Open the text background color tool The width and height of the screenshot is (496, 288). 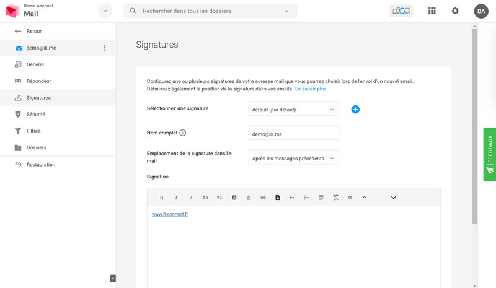tap(234, 198)
